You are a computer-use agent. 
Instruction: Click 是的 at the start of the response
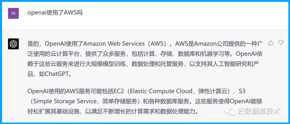[33, 43]
